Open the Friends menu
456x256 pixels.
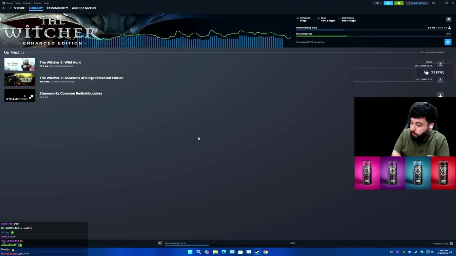pyautogui.click(x=27, y=3)
